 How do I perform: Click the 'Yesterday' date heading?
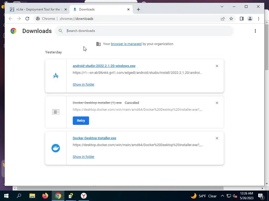click(x=53, y=52)
